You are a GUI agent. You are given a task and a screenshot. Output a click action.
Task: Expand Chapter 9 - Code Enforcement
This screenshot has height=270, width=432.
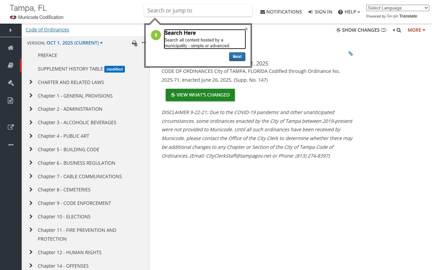[x=31, y=203]
